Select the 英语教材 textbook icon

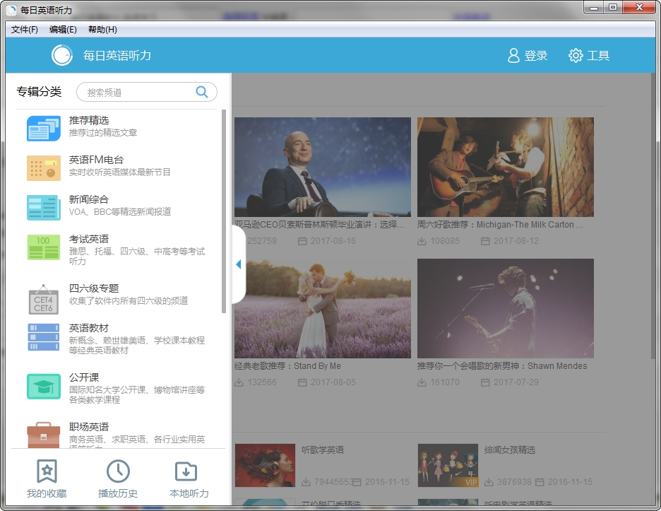coord(44,337)
